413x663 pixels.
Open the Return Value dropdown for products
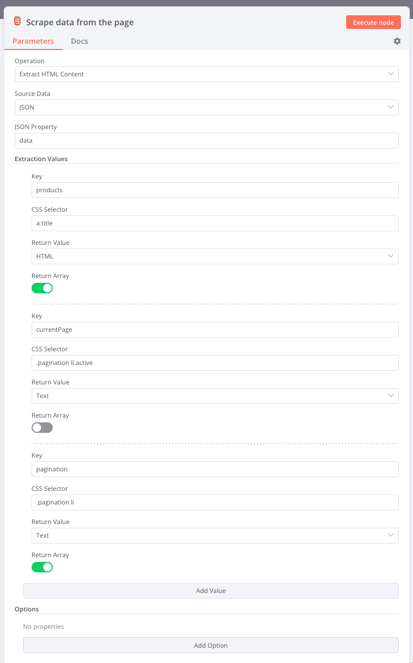coord(214,256)
